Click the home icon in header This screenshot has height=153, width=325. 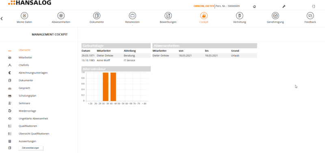[254, 6]
